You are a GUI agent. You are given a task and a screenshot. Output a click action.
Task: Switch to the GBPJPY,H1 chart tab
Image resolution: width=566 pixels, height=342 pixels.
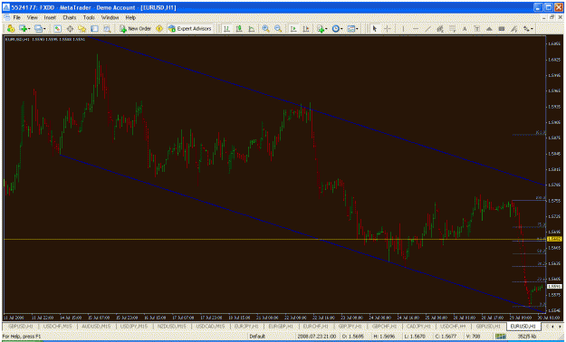pos(350,326)
